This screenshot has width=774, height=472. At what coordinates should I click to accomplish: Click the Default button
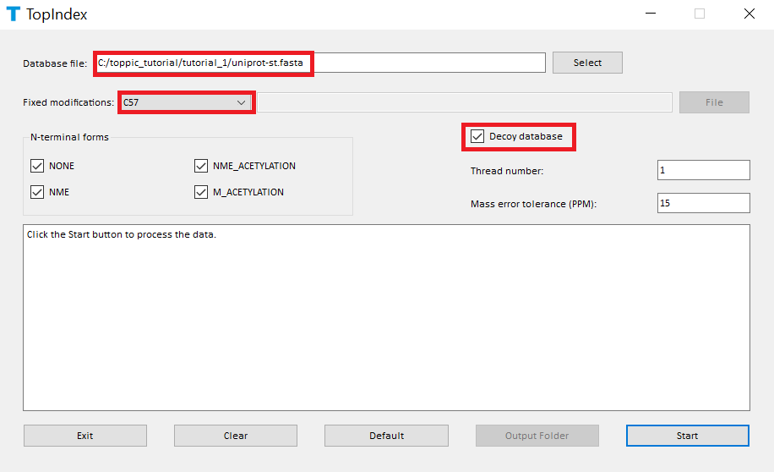click(x=386, y=436)
